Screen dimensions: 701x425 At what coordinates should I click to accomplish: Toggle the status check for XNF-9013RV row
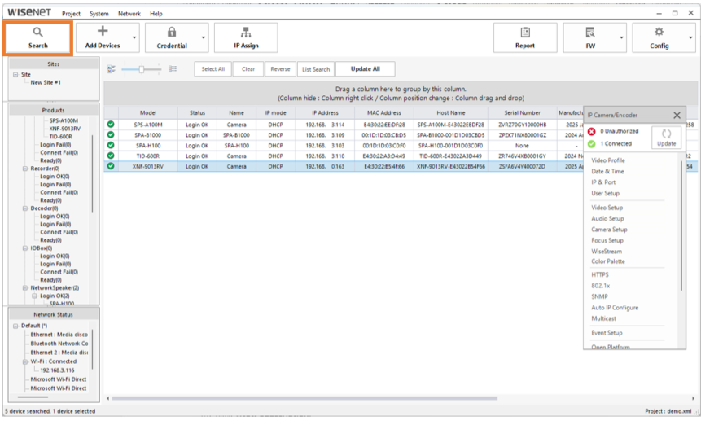coord(111,166)
